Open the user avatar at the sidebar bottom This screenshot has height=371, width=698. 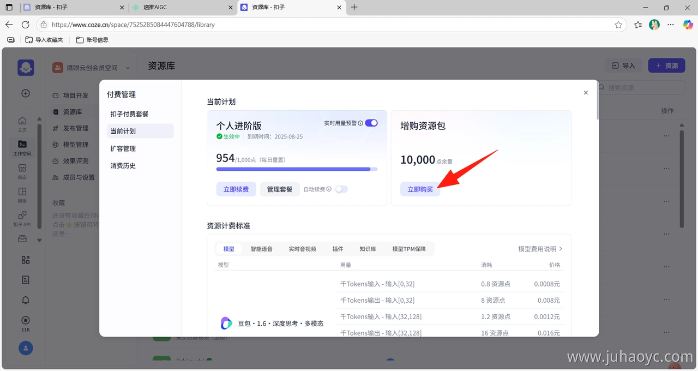pyautogui.click(x=26, y=348)
